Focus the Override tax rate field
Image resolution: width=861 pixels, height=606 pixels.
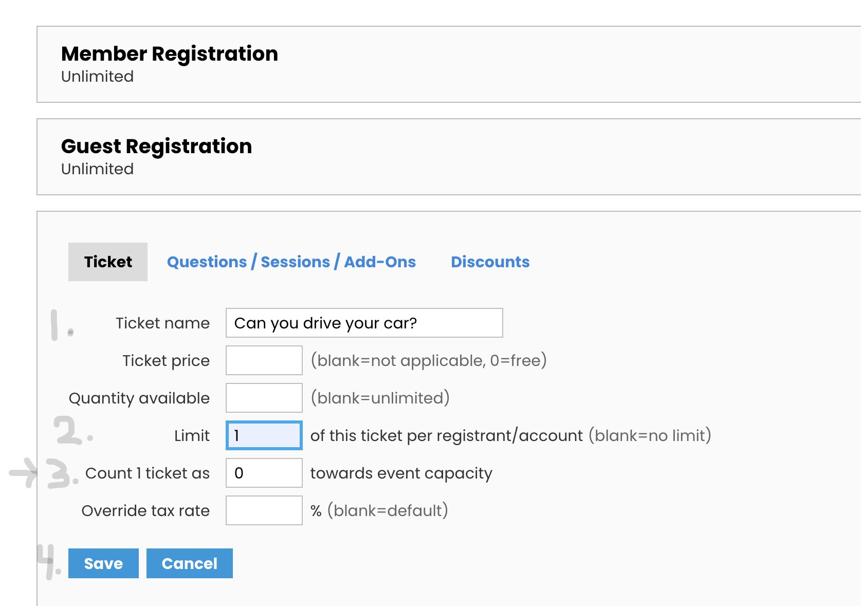[x=264, y=510]
